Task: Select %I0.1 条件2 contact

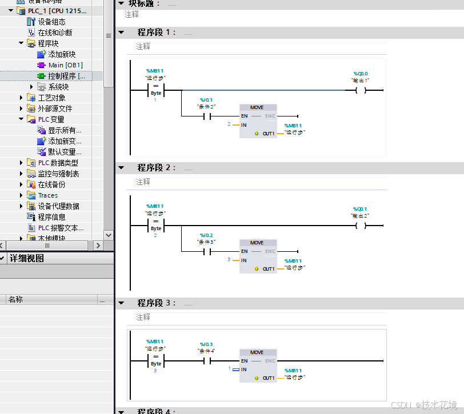Action: (x=207, y=116)
